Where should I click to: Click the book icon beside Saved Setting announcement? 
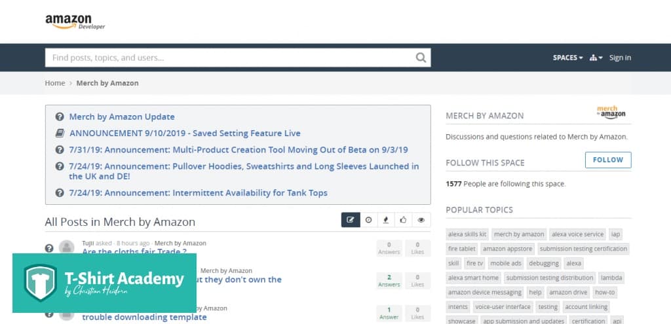tap(60, 134)
